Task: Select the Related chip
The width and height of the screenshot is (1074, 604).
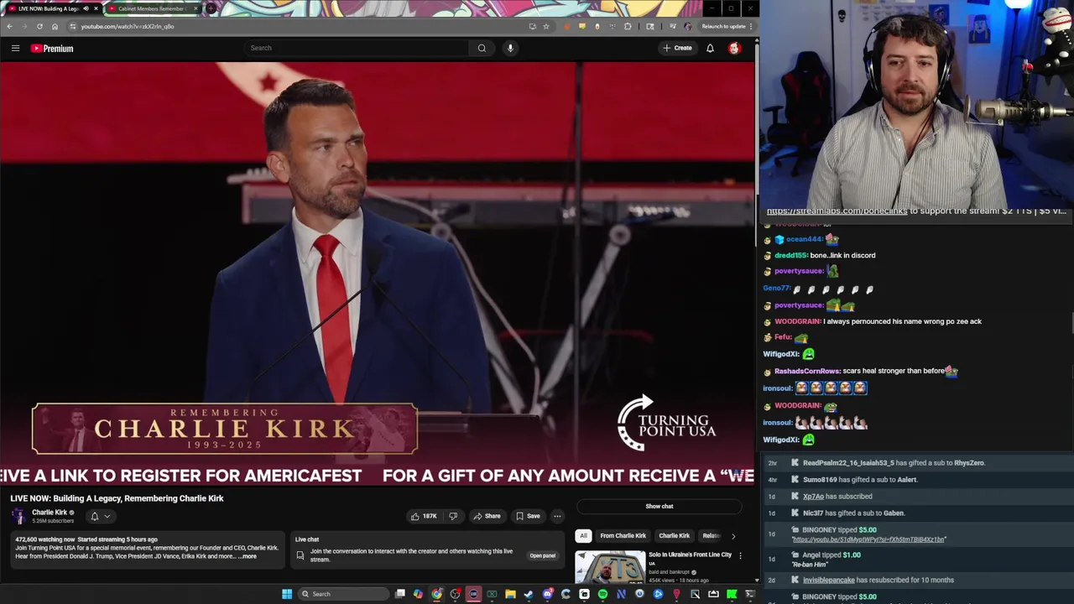Action: pos(712,535)
